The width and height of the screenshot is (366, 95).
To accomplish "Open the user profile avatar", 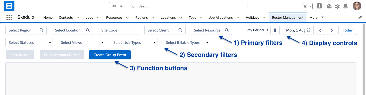I will click(357, 6).
